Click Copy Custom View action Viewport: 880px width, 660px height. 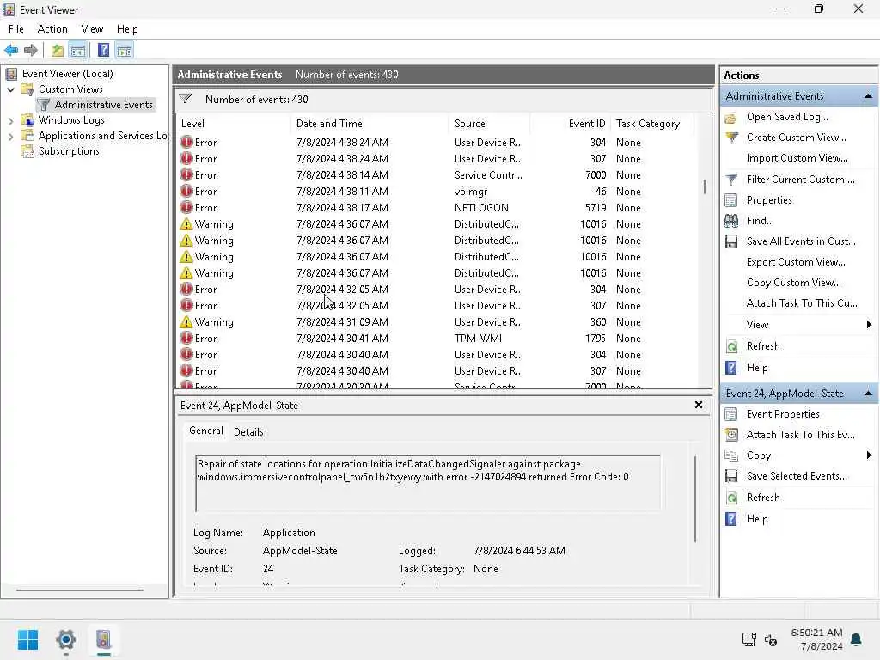tap(793, 283)
